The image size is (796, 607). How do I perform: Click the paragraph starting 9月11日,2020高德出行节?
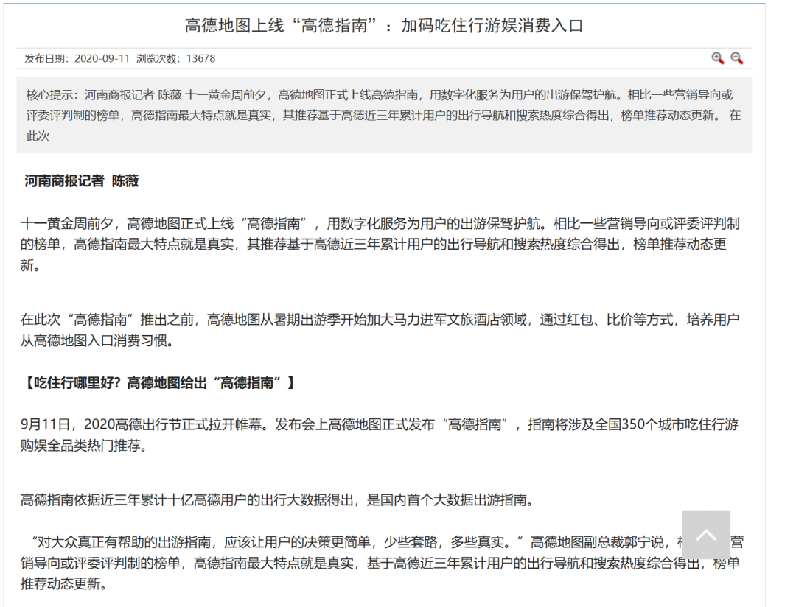[x=380, y=435]
